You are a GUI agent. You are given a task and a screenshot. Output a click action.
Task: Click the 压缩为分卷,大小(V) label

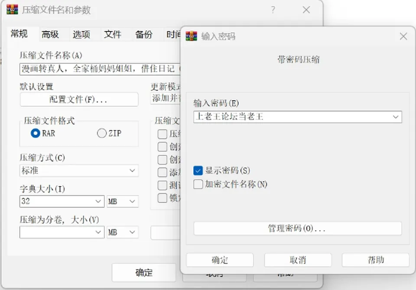click(59, 219)
